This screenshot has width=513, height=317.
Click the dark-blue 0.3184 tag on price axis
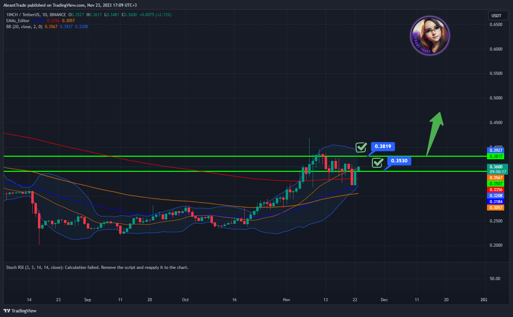(x=496, y=202)
